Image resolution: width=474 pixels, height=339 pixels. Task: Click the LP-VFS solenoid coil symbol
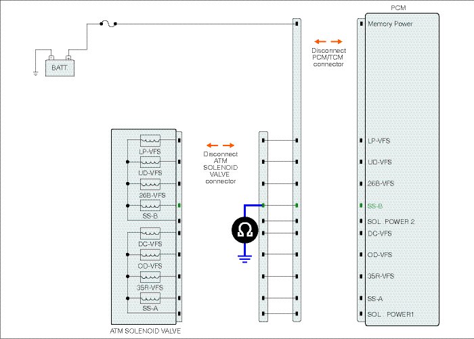point(150,141)
